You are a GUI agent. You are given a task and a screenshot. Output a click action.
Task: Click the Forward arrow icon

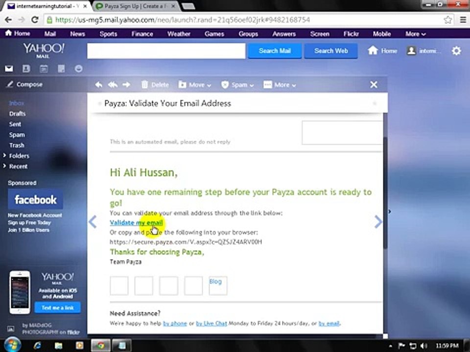click(x=126, y=85)
